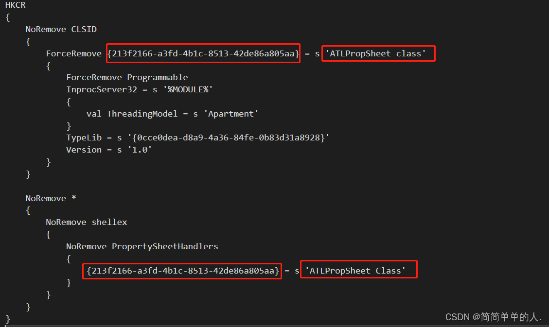Image resolution: width=549 pixels, height=327 pixels.
Task: Click NoRemove shellex key
Action: click(87, 223)
